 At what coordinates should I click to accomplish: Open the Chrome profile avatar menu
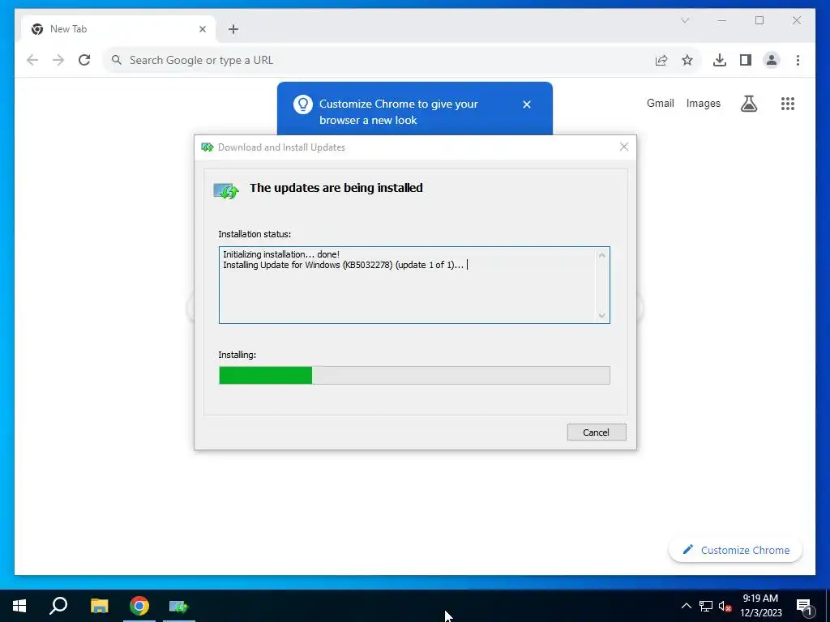772,60
